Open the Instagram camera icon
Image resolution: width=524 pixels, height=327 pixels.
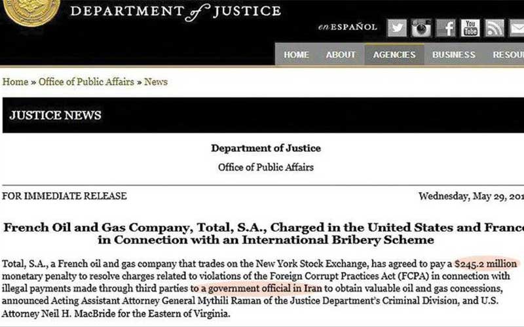[x=421, y=27]
